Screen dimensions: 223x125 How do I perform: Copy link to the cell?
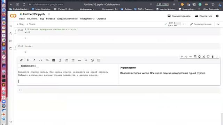(191, 57)
